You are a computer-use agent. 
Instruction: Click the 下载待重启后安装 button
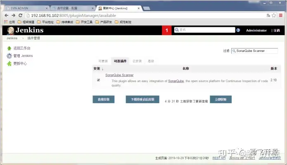point(142,99)
